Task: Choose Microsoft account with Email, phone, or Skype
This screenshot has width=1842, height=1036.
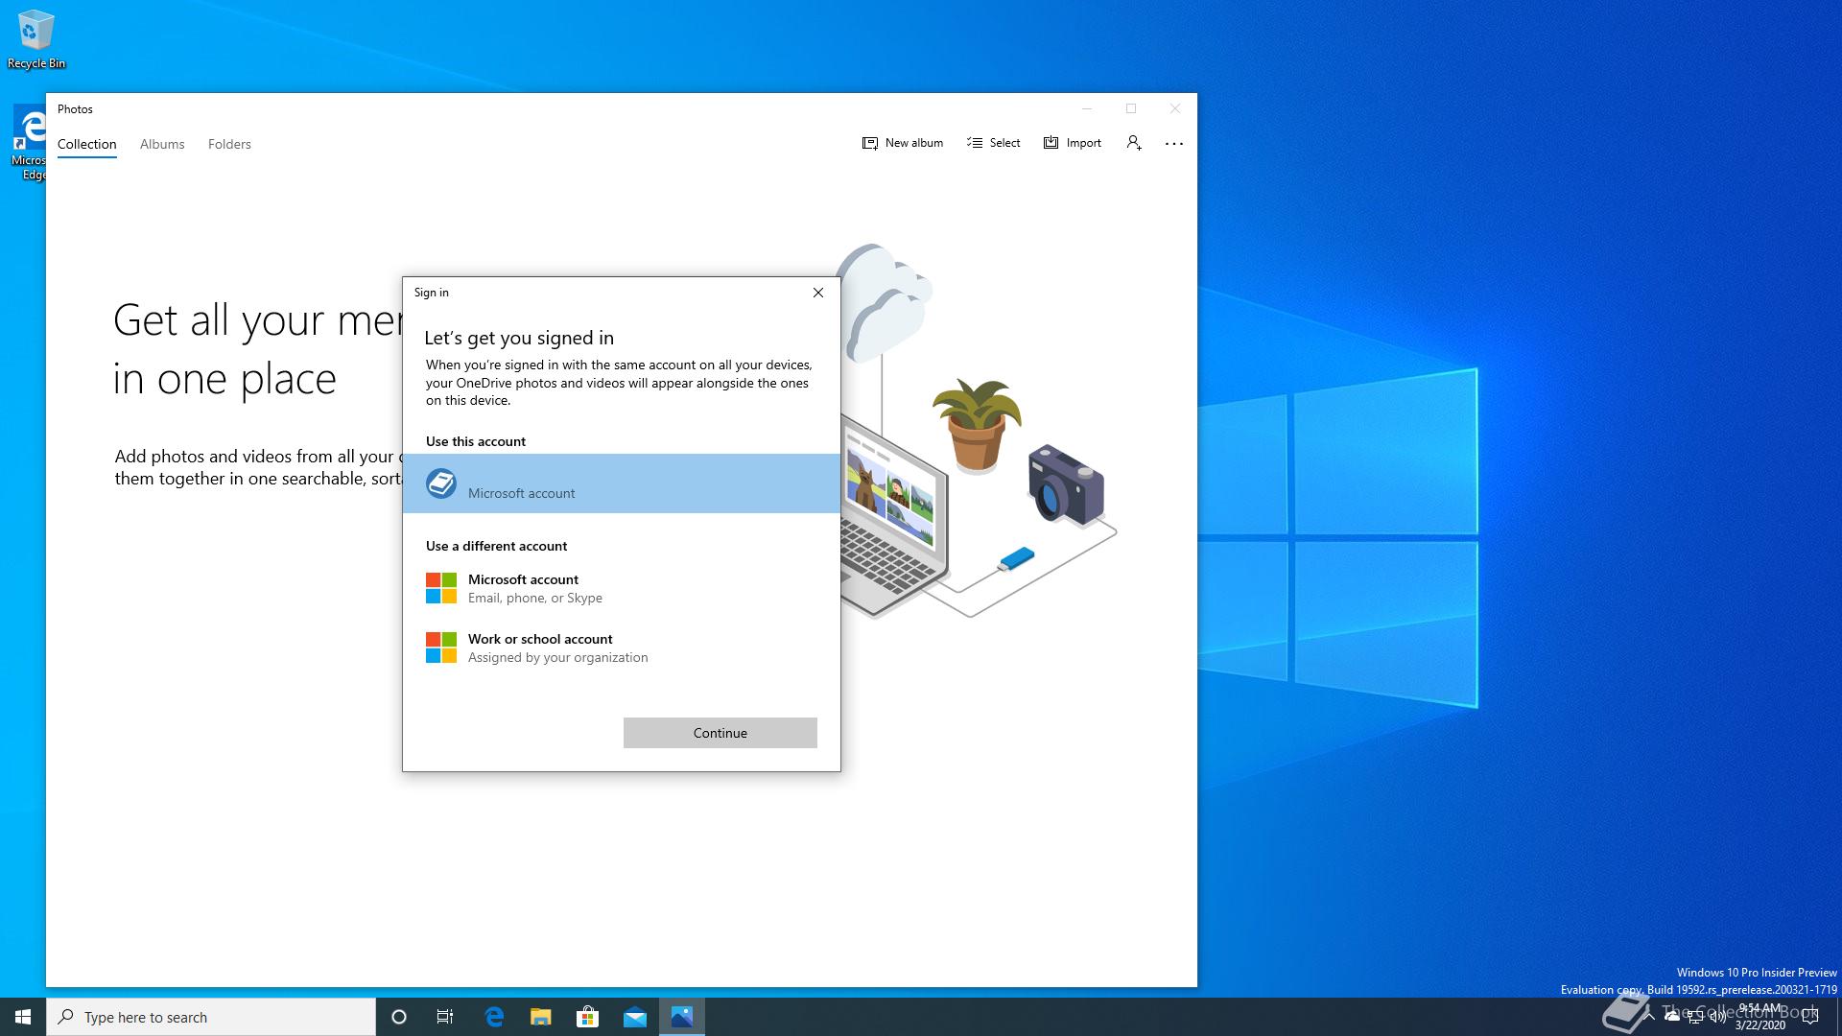Action: 622,588
